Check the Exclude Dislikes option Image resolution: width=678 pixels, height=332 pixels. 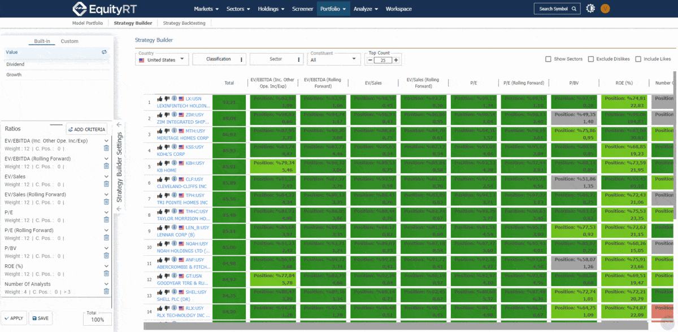pos(590,59)
